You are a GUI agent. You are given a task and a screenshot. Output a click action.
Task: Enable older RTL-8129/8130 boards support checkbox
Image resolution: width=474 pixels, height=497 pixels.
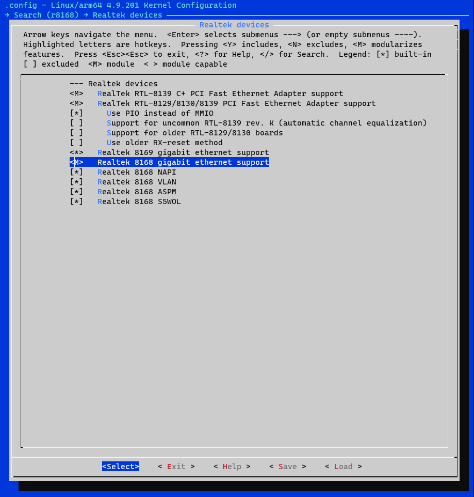76,133
